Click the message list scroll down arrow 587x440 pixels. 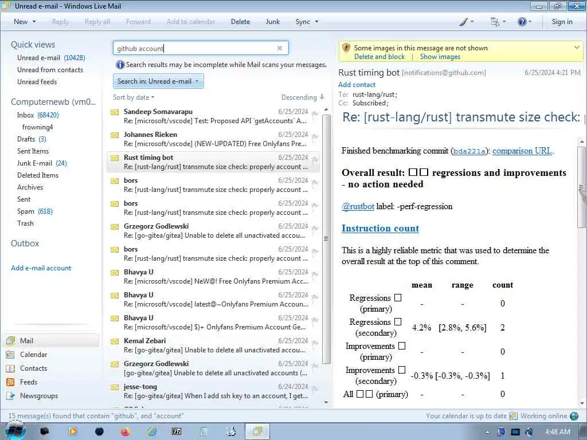click(326, 403)
